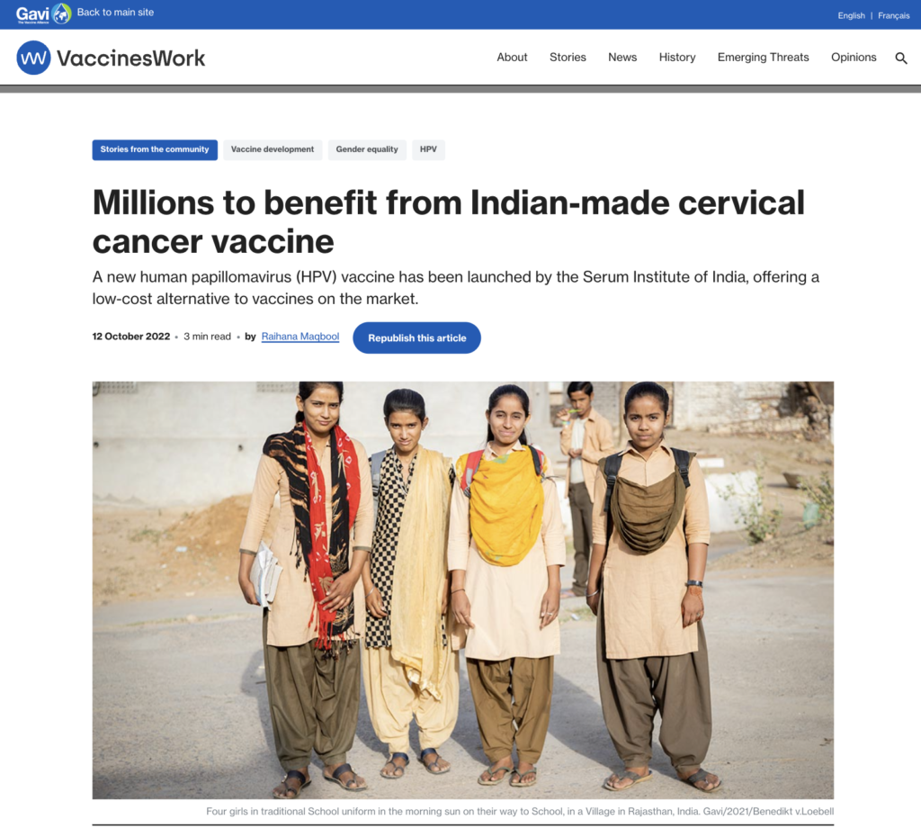Viewport: 921px width, 828px height.
Task: Open the About menu item
Action: [512, 57]
